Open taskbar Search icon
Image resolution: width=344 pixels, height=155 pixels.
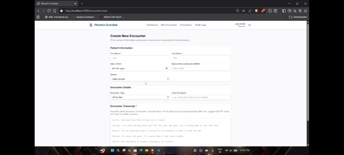click(x=118, y=150)
